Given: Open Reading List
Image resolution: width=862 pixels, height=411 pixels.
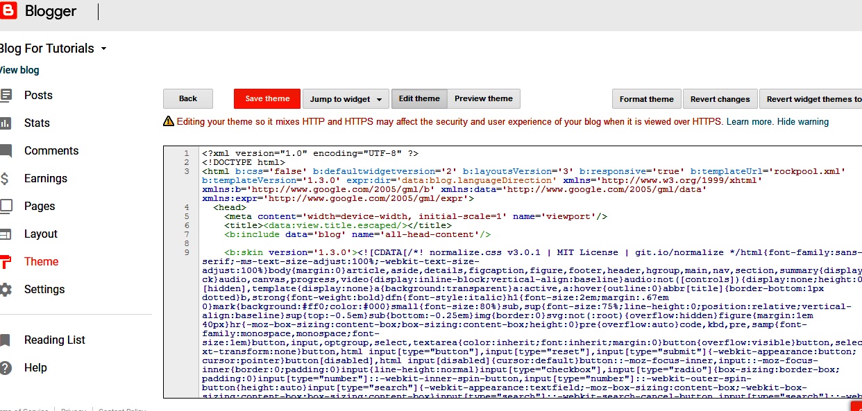Looking at the screenshot, I should point(55,340).
